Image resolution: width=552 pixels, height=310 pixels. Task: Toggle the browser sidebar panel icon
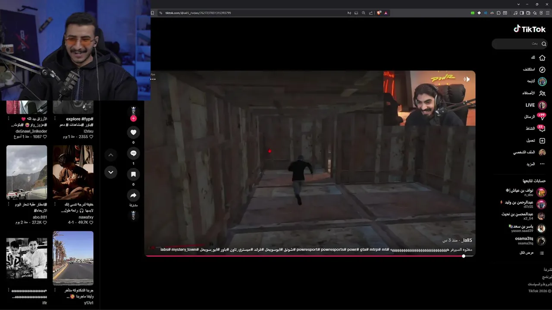click(x=521, y=13)
